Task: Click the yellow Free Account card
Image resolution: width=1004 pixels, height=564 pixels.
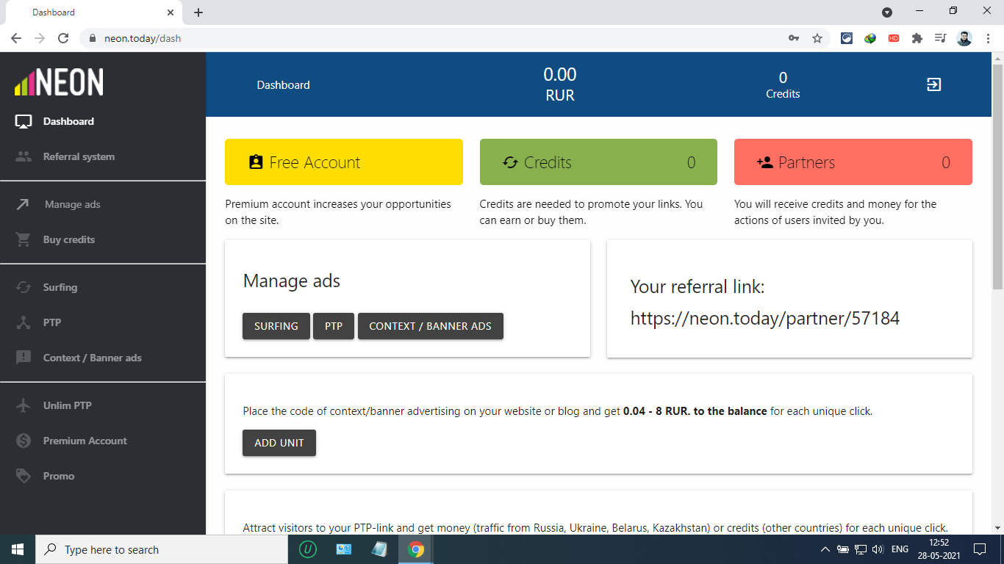Action: [x=344, y=162]
